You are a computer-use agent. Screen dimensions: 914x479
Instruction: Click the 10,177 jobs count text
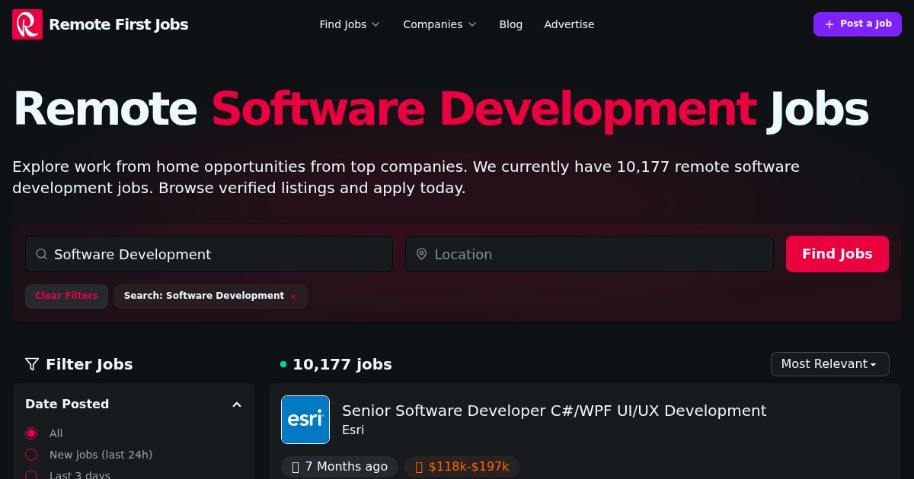click(x=342, y=364)
